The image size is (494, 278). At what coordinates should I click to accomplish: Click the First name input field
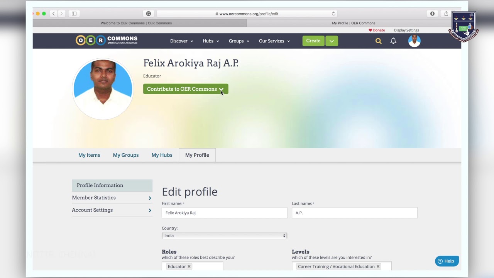pyautogui.click(x=224, y=213)
